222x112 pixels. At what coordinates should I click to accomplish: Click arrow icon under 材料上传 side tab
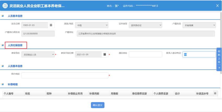pos(219,68)
